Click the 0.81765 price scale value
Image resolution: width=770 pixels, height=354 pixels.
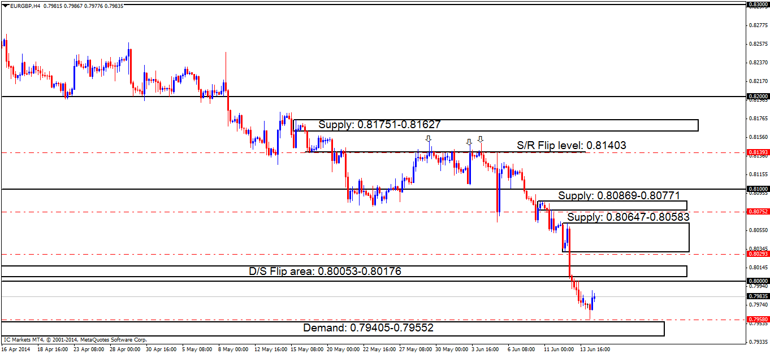(758, 118)
